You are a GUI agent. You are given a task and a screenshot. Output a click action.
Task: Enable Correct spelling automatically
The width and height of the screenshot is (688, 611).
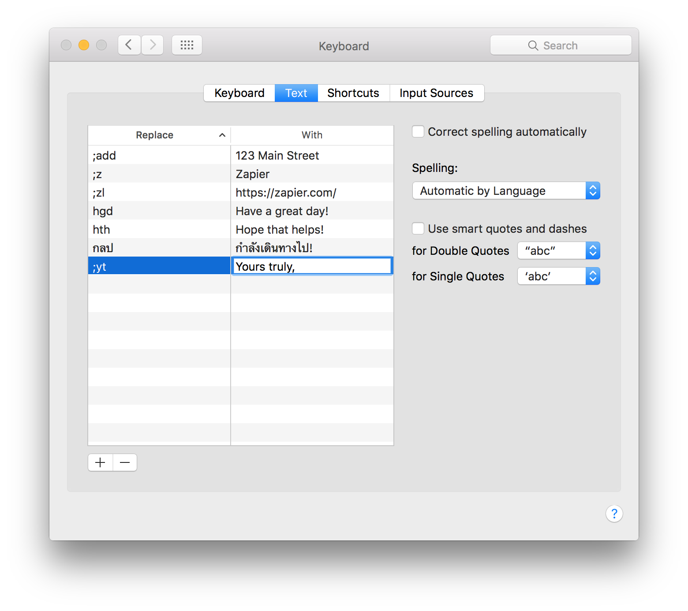418,131
